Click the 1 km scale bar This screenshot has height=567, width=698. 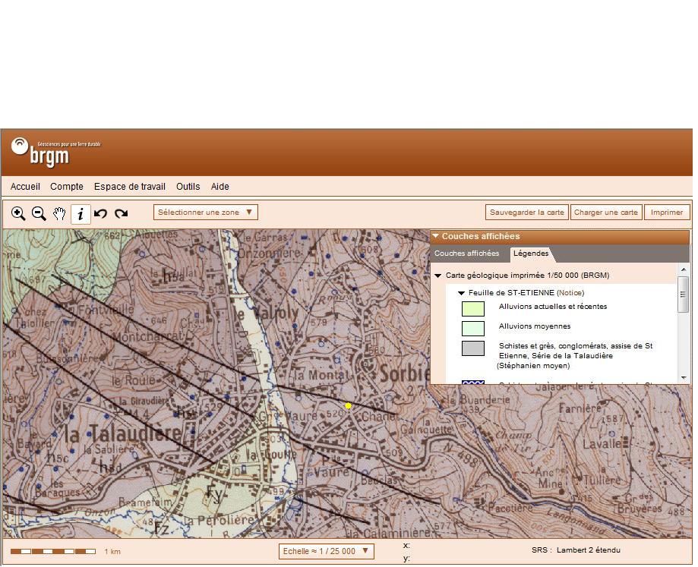coord(53,552)
